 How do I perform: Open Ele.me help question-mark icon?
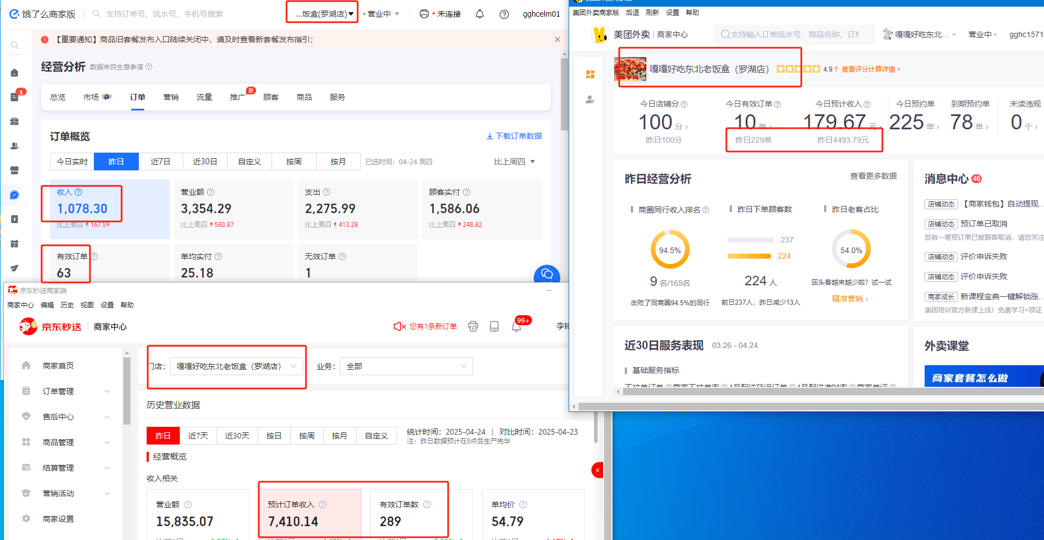tap(504, 14)
